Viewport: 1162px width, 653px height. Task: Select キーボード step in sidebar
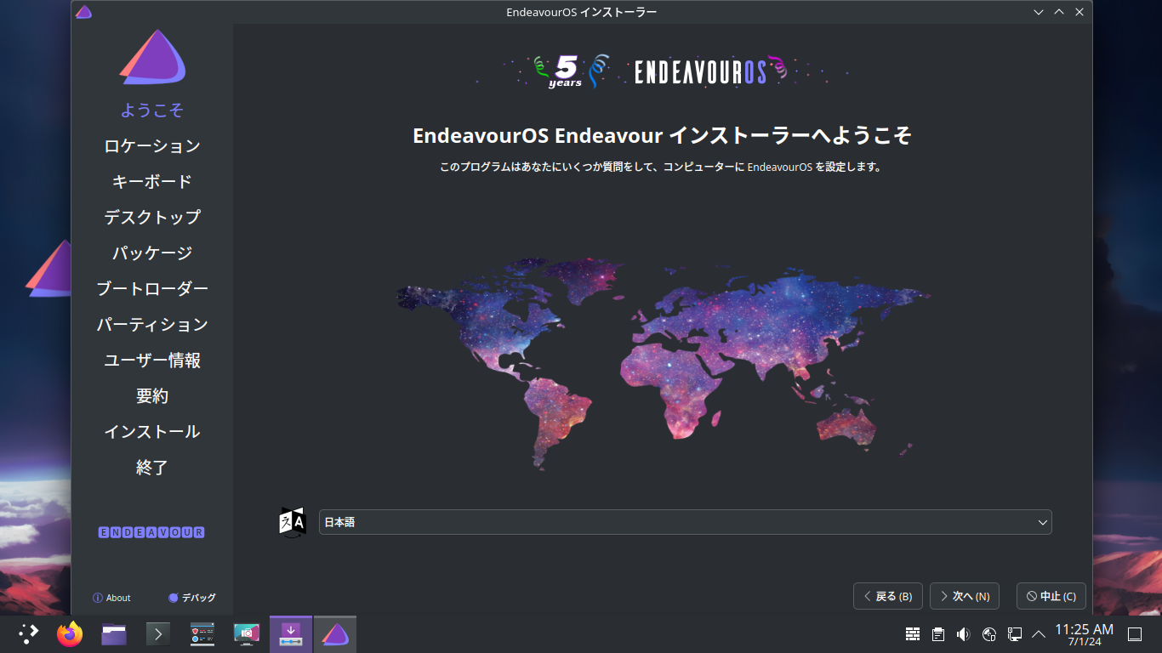point(152,182)
